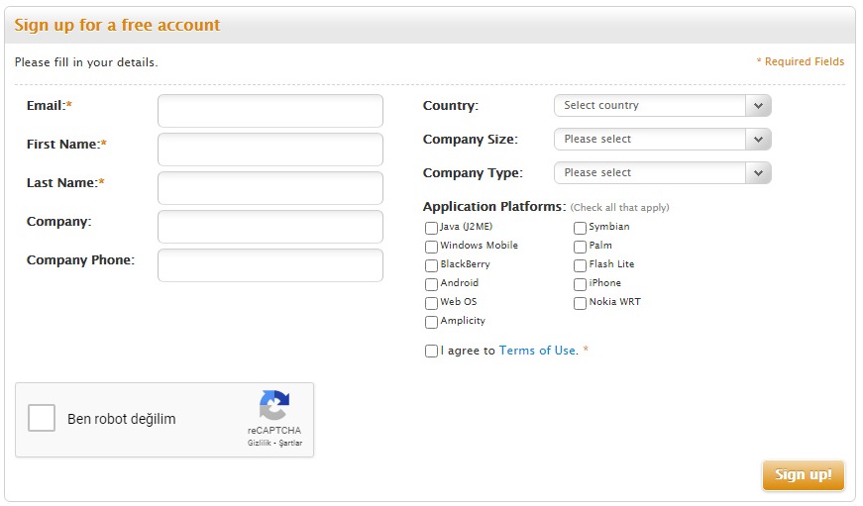The height and width of the screenshot is (506, 863).
Task: Agree to the Terms of Use checkbox
Action: (431, 352)
